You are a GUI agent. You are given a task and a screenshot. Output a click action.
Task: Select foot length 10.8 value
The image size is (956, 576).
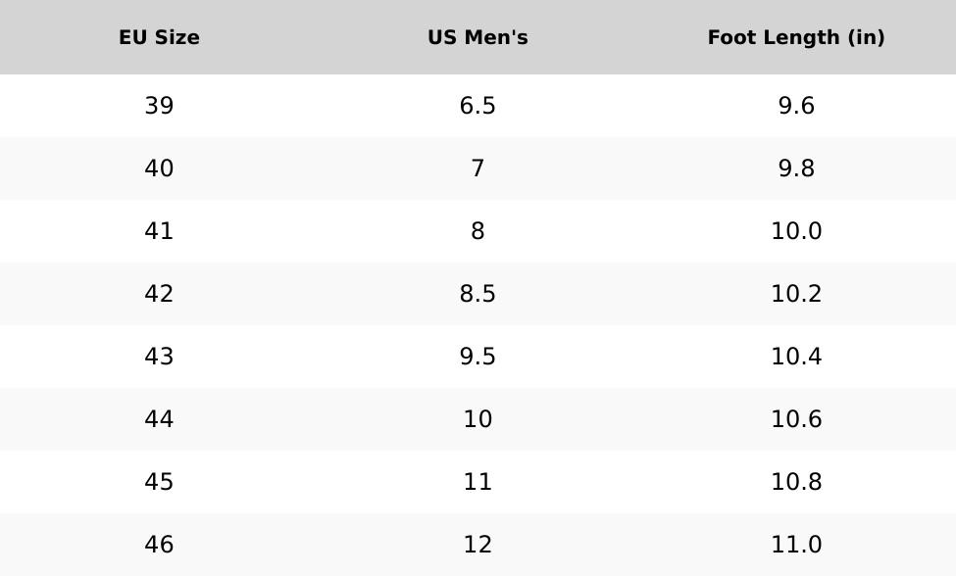[796, 482]
